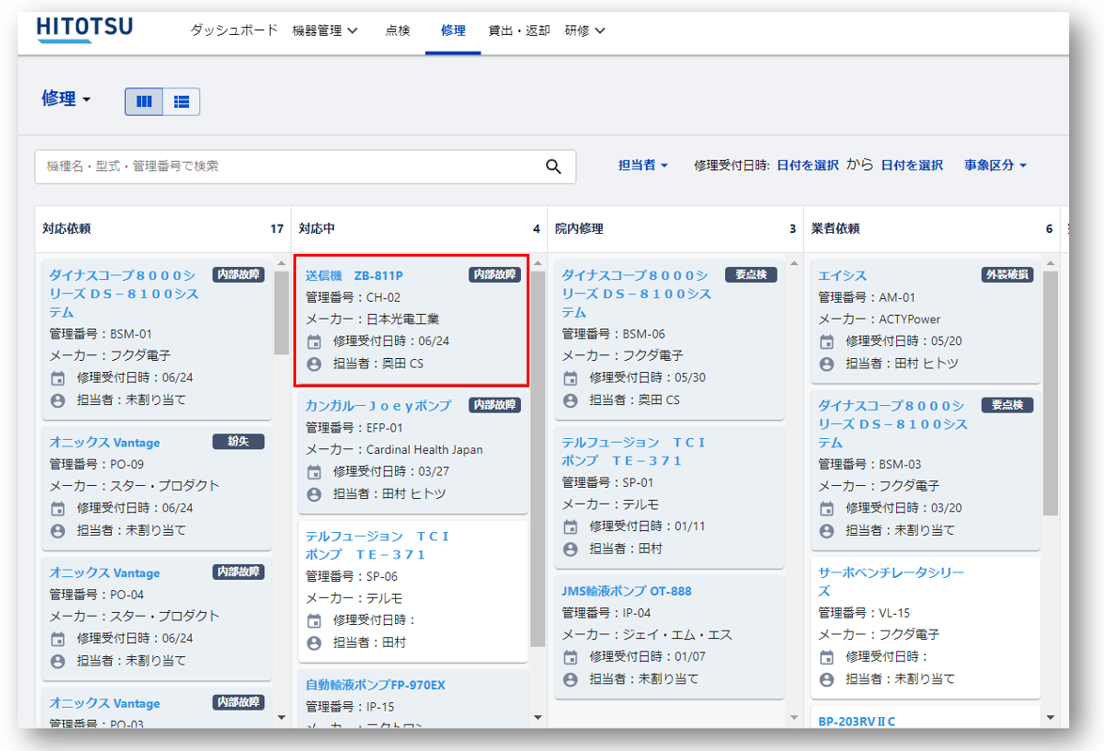Click the 対応依頼 column scrollbar thumb
This screenshot has width=1104, height=751.
pyautogui.click(x=281, y=313)
